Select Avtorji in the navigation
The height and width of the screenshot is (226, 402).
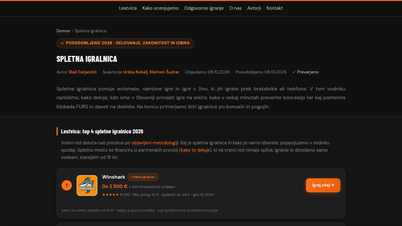pos(254,8)
